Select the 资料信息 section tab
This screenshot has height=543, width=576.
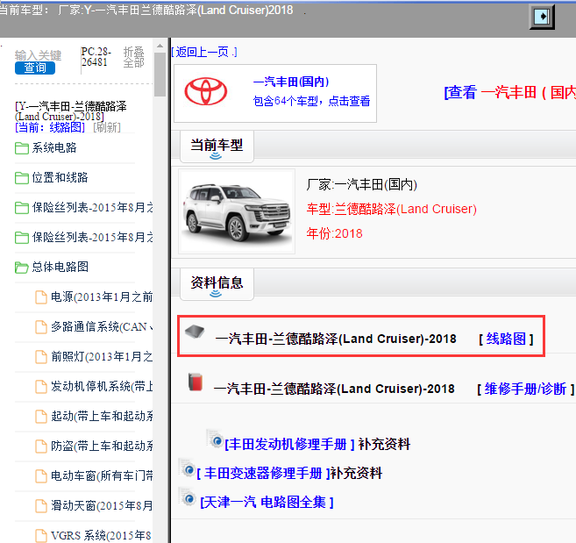pyautogui.click(x=217, y=284)
